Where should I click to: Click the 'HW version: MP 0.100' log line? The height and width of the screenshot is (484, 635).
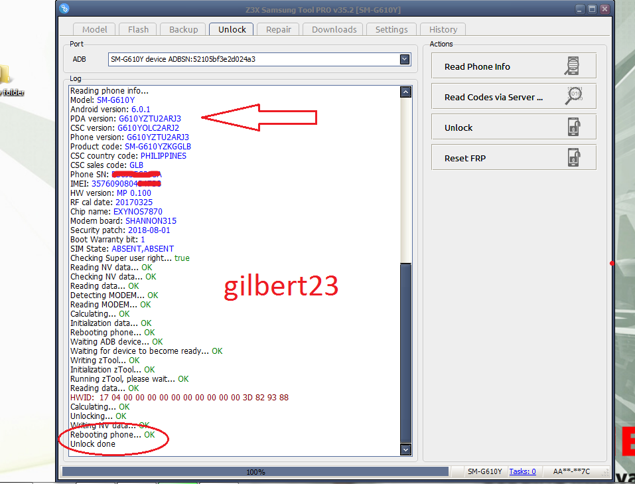coord(111,193)
